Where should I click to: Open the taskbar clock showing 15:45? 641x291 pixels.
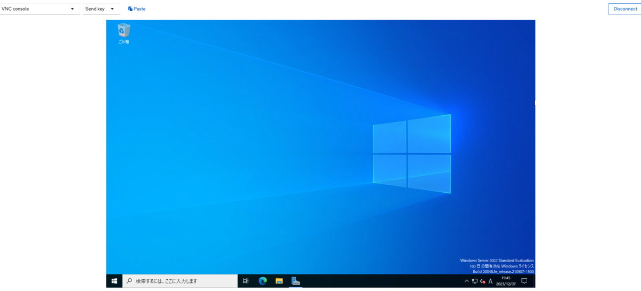coord(506,281)
